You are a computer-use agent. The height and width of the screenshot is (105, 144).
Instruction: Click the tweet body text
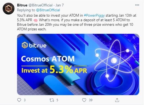77,22
